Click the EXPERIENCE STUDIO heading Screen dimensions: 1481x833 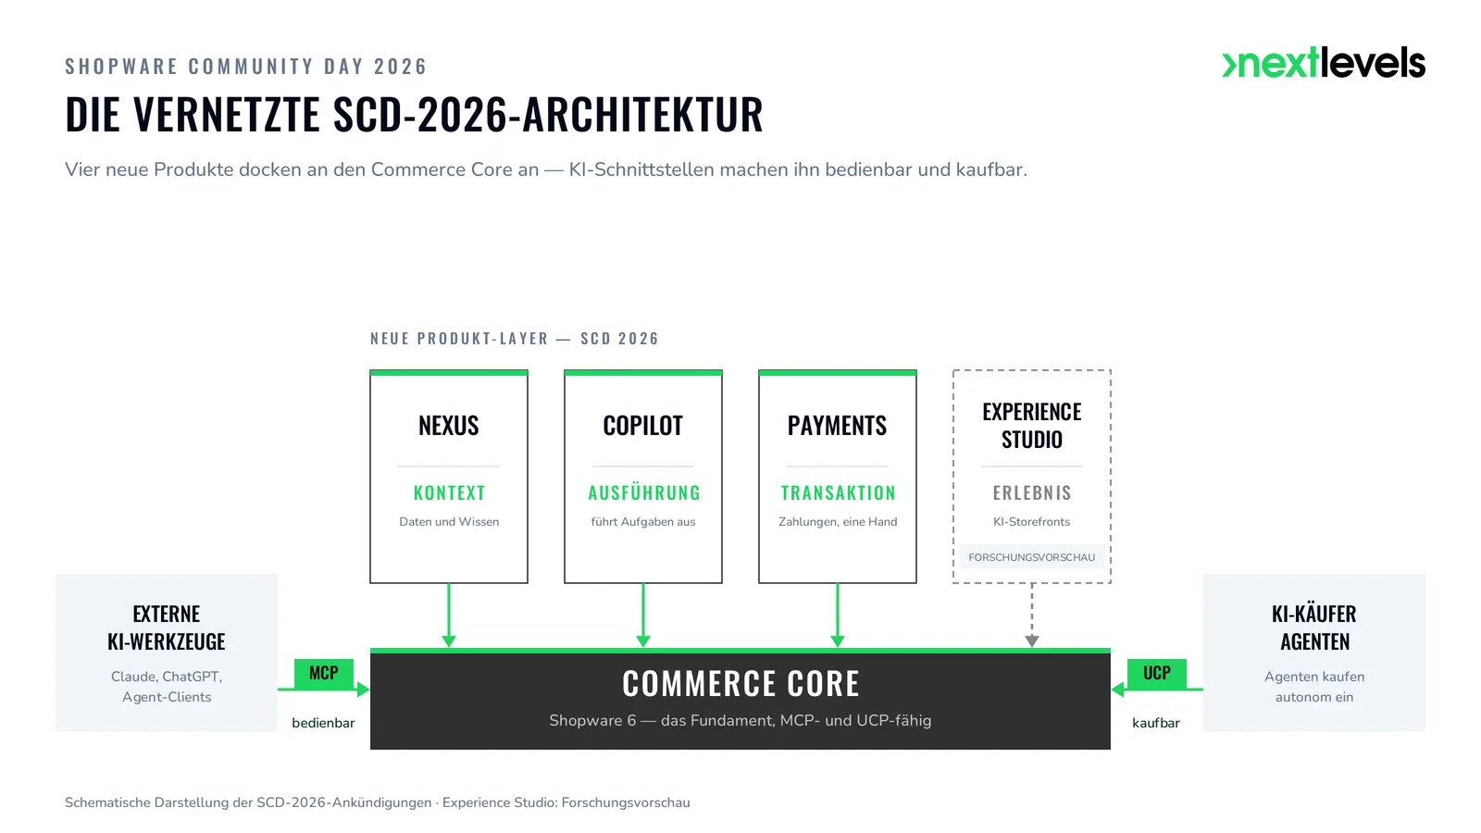tap(1032, 426)
